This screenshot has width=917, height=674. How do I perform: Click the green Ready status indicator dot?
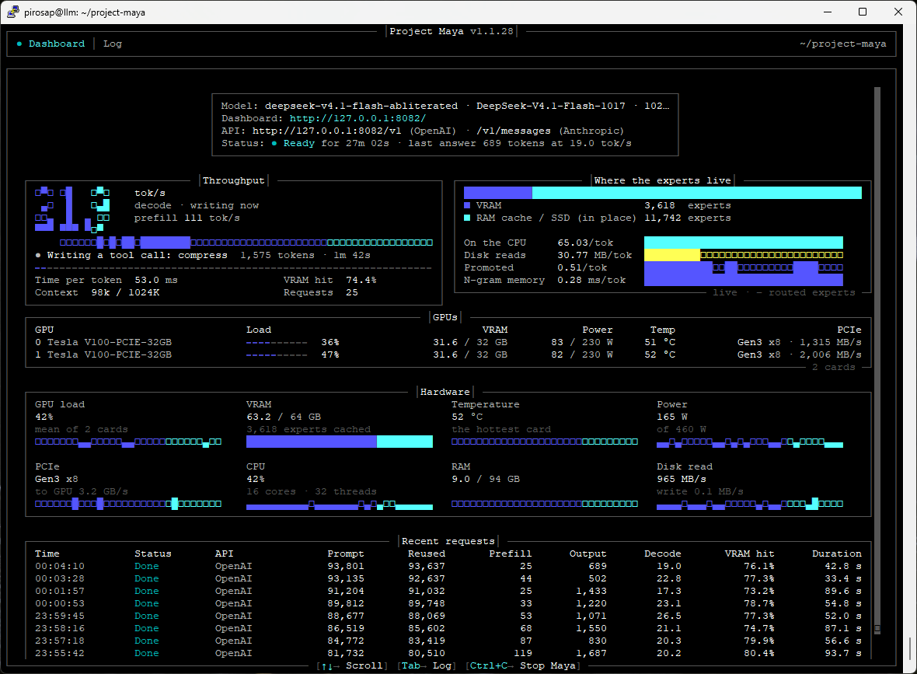point(274,143)
